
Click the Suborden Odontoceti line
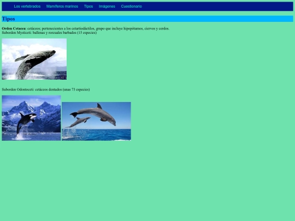click(46, 89)
